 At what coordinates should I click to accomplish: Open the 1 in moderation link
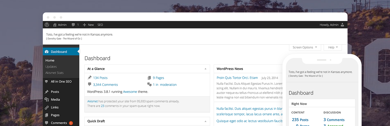click(x=165, y=85)
